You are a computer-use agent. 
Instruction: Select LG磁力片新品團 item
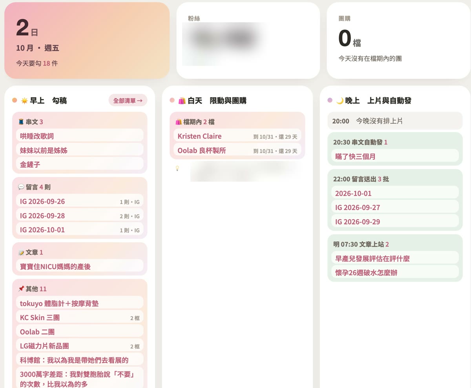(x=80, y=346)
